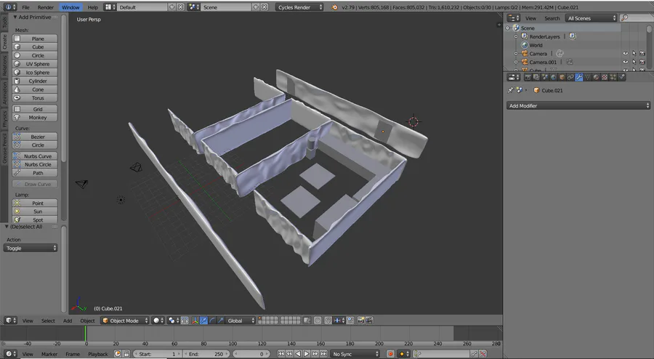Toggle visibility eye for Camera object
Image resolution: width=654 pixels, height=359 pixels.
(x=625, y=53)
